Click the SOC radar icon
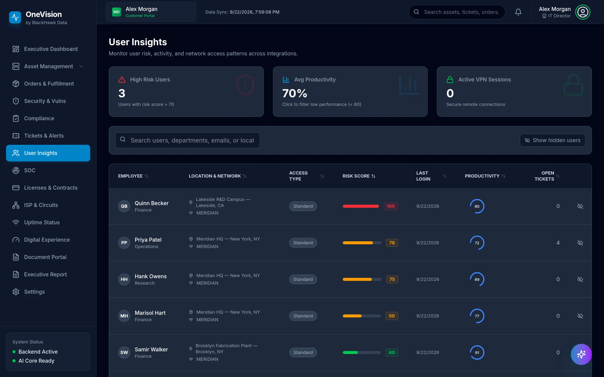The height and width of the screenshot is (377, 604). (x=16, y=170)
